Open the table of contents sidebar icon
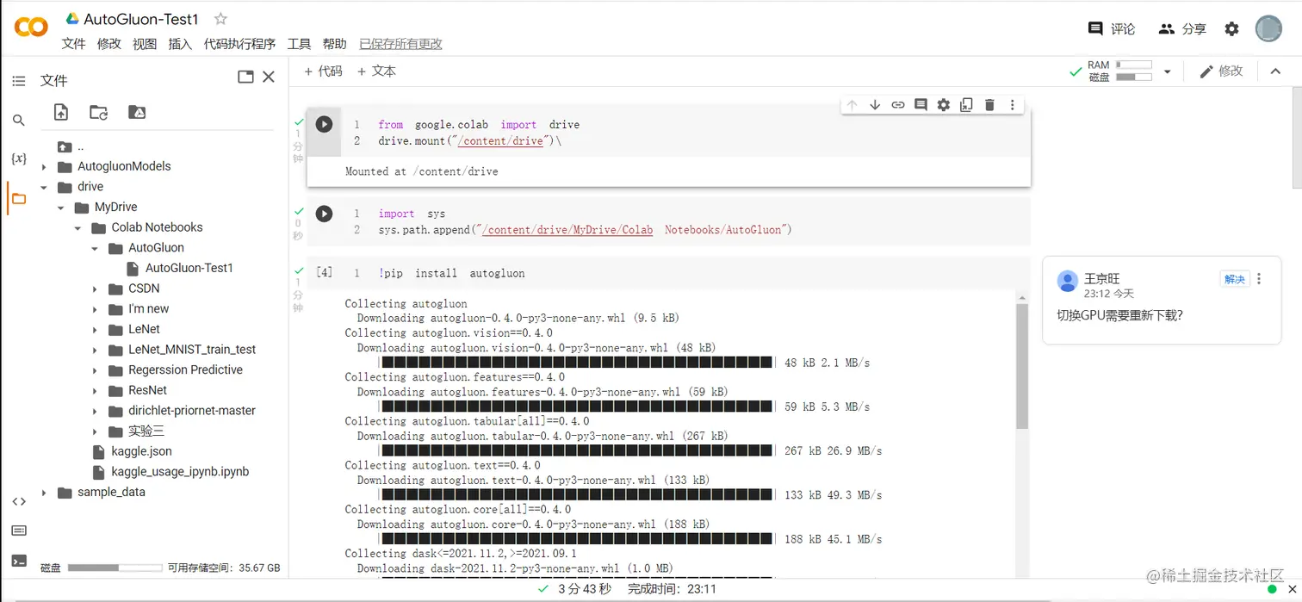 point(19,81)
